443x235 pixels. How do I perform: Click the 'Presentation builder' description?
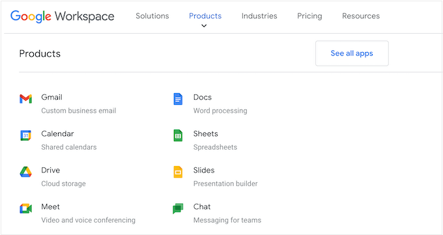point(225,184)
